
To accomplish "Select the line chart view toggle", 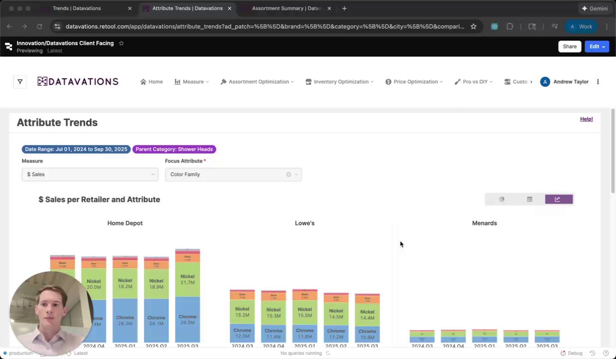I will pos(559,199).
